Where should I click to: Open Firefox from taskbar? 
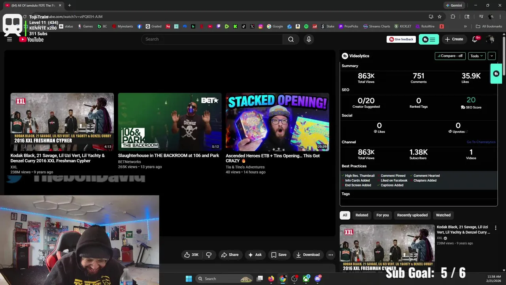pos(271,279)
